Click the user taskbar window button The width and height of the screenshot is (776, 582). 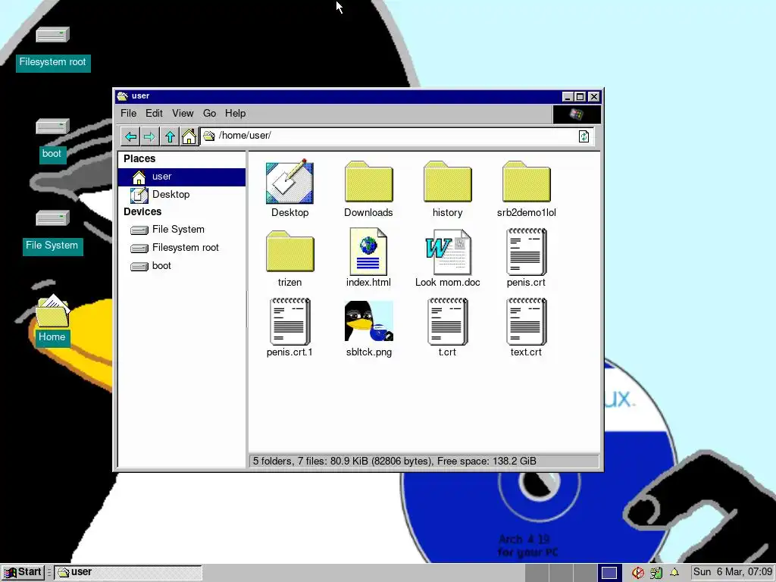pyautogui.click(x=128, y=573)
